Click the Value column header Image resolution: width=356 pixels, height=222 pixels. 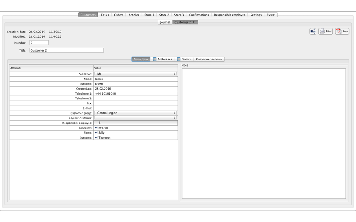136,68
